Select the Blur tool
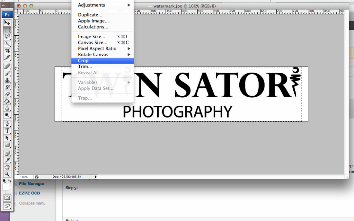 click(7, 108)
